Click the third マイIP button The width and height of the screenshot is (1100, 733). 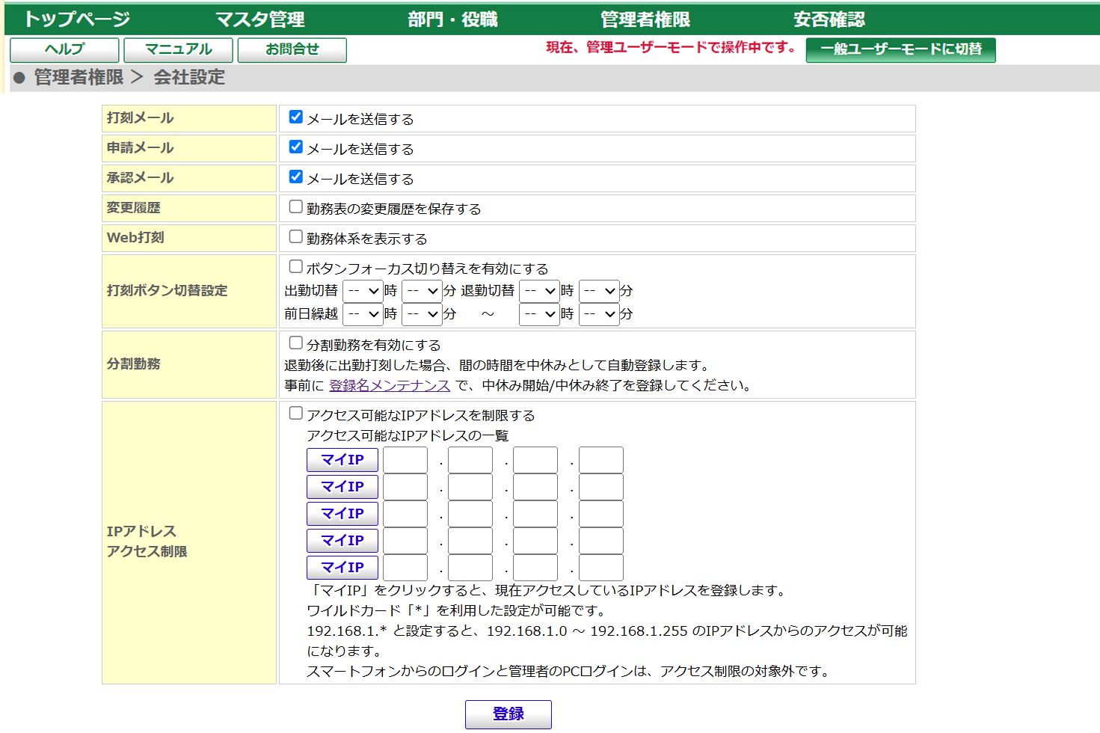coord(342,514)
